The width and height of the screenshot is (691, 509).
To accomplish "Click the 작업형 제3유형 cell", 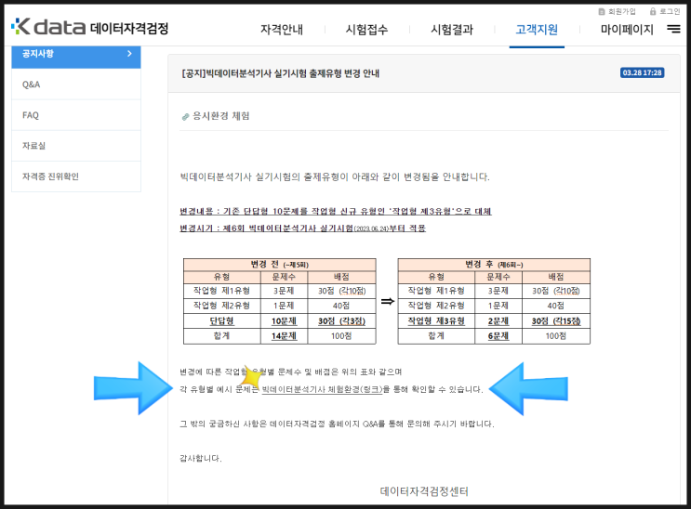I will (x=436, y=321).
